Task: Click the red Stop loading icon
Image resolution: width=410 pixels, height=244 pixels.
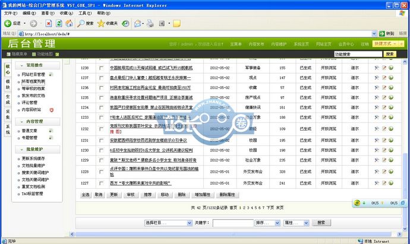Action: tap(49, 24)
